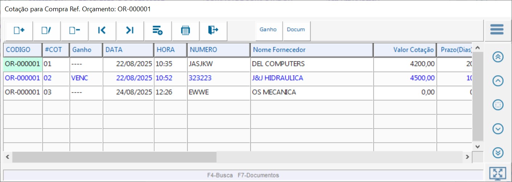Click the fullscreen expand icon bottom right
This screenshot has width=512, height=182.
[x=497, y=173]
